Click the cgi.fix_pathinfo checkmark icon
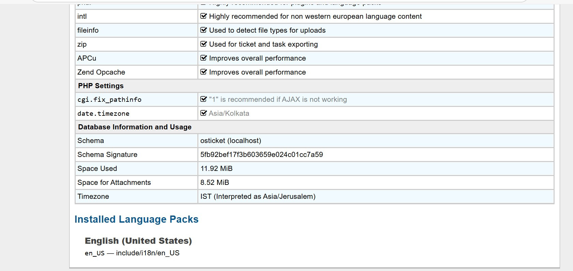573x271 pixels. tap(203, 99)
